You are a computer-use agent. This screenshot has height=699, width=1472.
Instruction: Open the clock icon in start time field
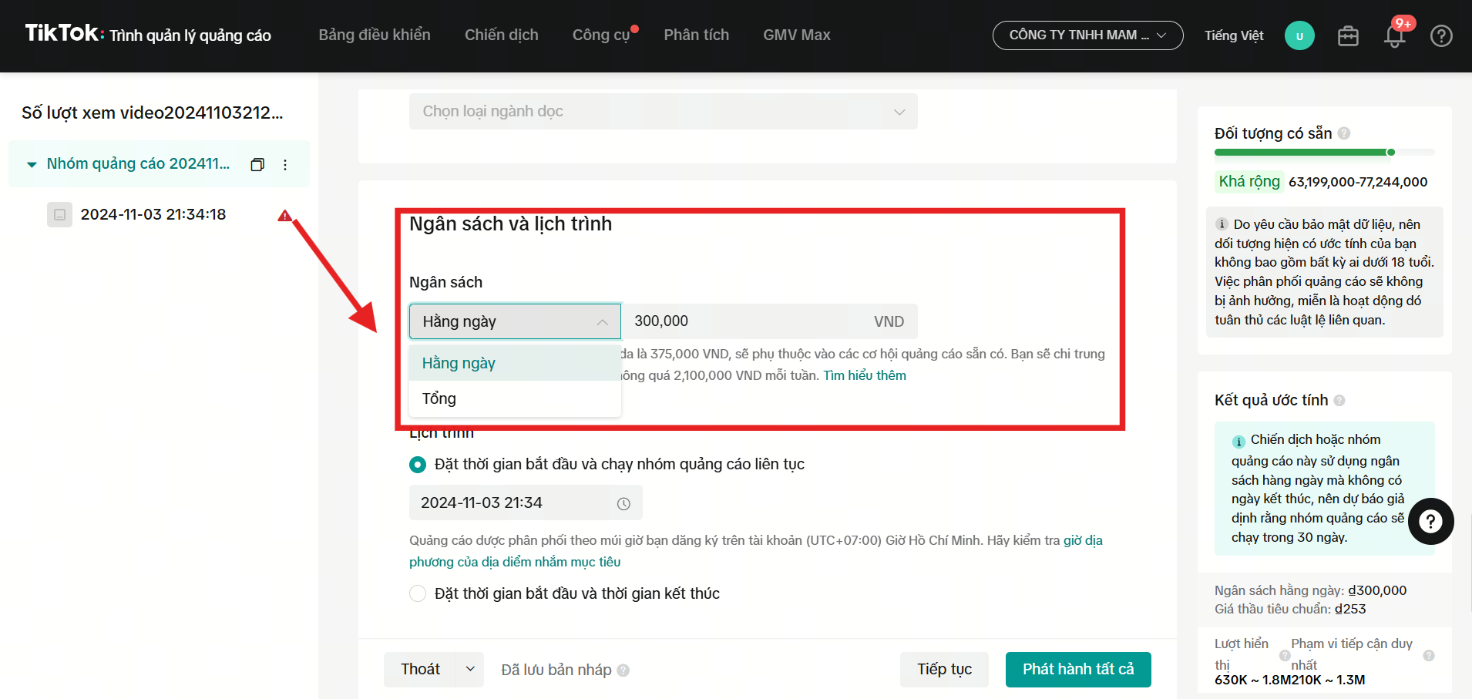pyautogui.click(x=623, y=503)
